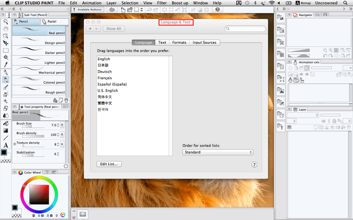Select the Eraser tool in toolbar
The height and width of the screenshot is (220, 353).
tap(6, 108)
